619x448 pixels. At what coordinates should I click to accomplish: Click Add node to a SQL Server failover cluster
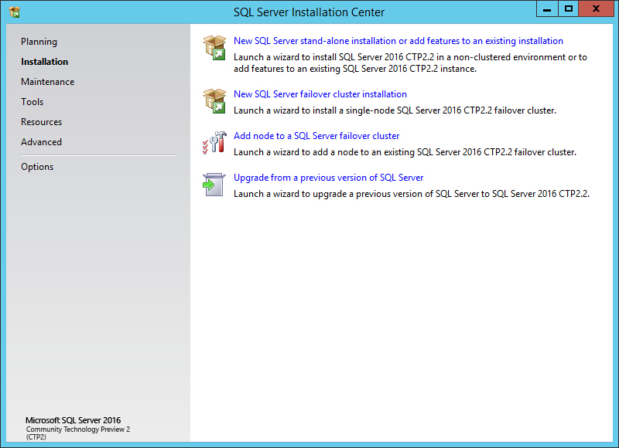(x=316, y=136)
